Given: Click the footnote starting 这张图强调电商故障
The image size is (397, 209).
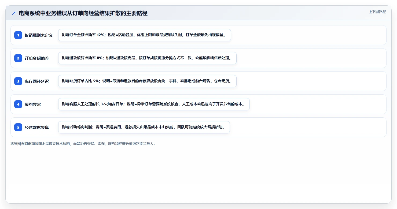Looking at the screenshot, I should [83, 144].
